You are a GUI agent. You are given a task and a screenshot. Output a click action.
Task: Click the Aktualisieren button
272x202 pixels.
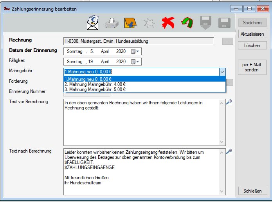coord(252,34)
